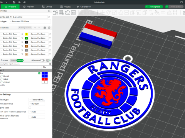This screenshot has width=185, height=138.
Task: Open Plate type dropdown in Plate Settings
Action: tap(37, 100)
